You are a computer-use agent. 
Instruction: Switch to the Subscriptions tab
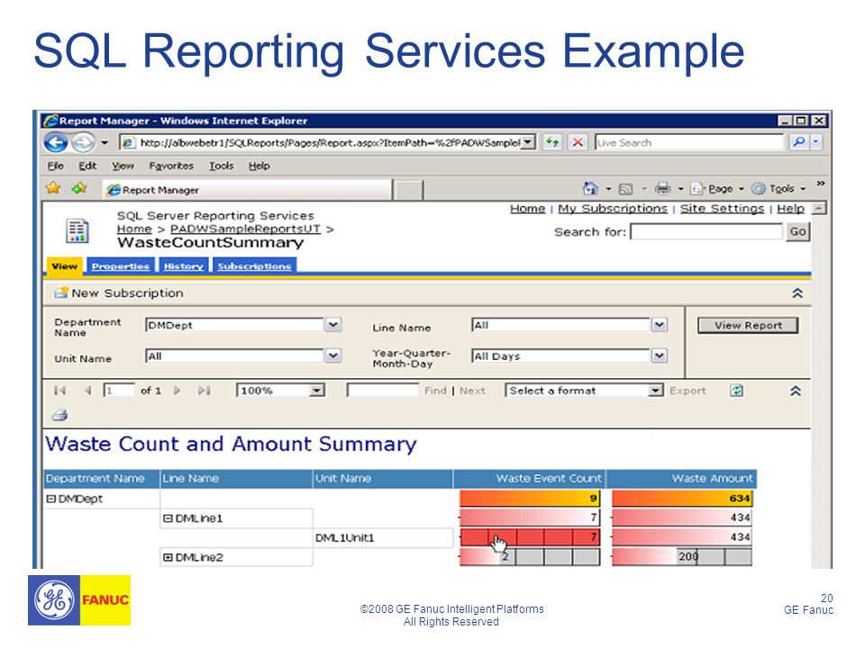tap(254, 266)
